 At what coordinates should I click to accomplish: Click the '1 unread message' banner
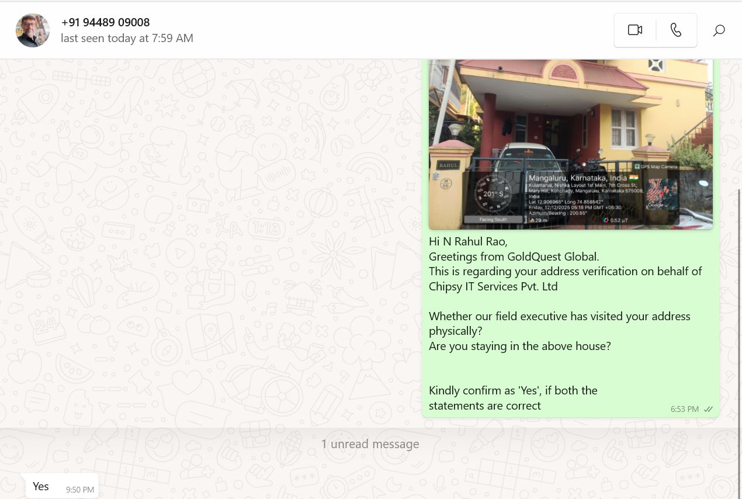(370, 443)
